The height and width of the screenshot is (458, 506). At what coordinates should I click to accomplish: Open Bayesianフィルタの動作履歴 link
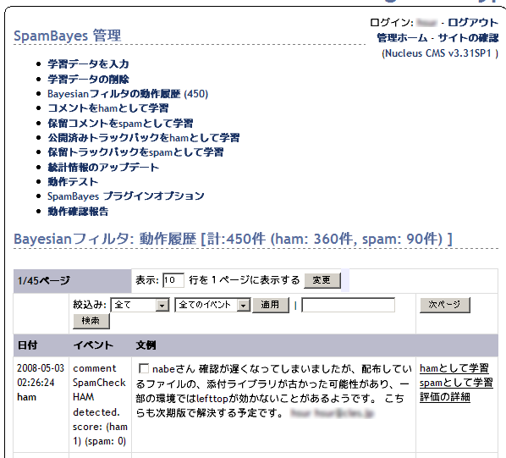pos(114,94)
